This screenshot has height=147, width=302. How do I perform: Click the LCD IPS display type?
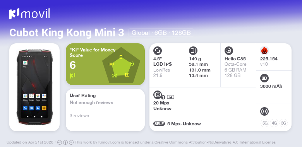[x=163, y=64]
